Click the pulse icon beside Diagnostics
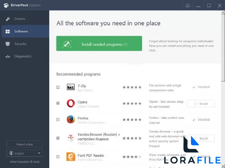This screenshot has height=168, width=225. [x=8, y=57]
